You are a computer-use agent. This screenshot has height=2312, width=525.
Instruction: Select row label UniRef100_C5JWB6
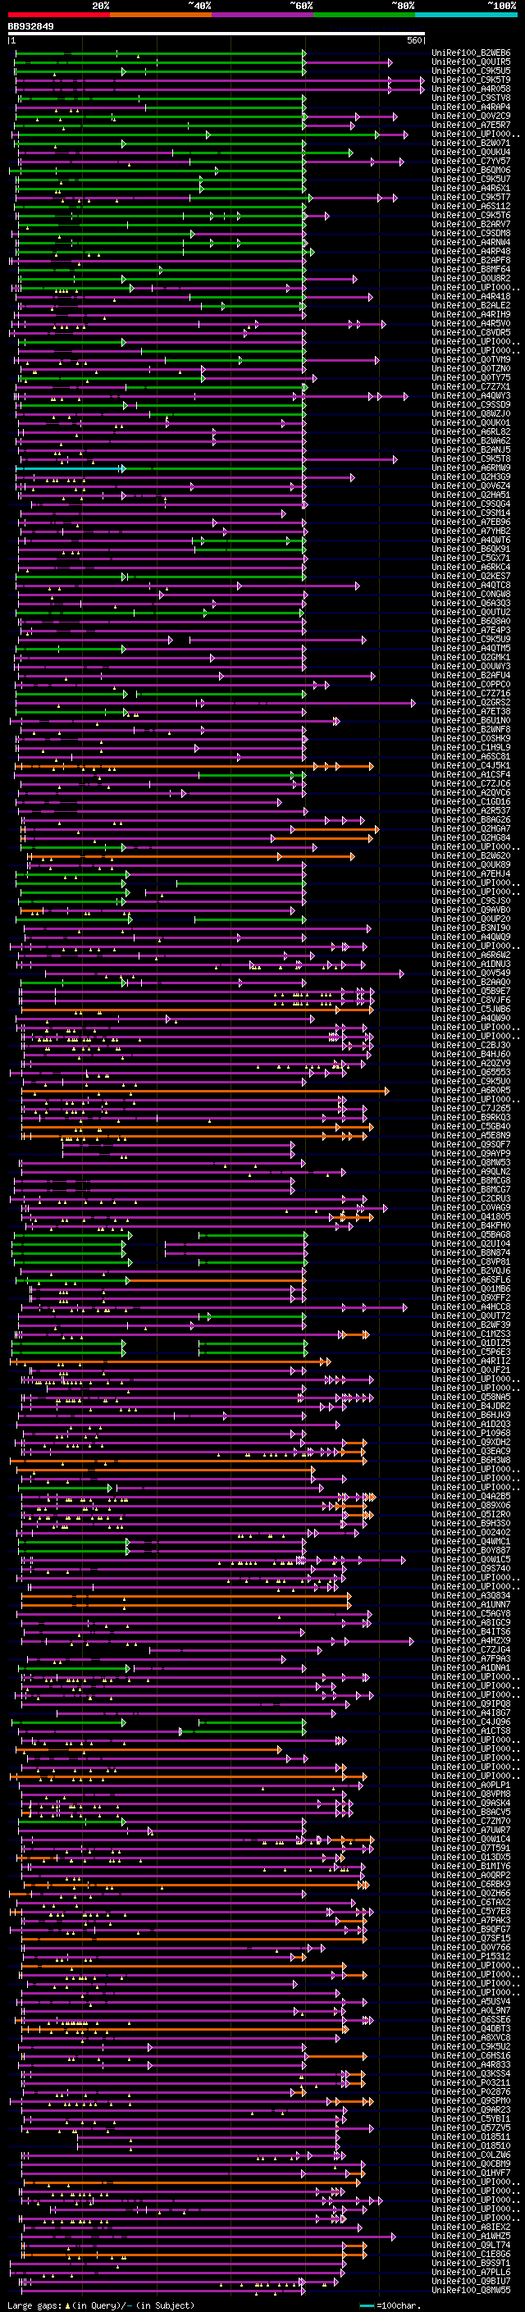pos(471,1009)
